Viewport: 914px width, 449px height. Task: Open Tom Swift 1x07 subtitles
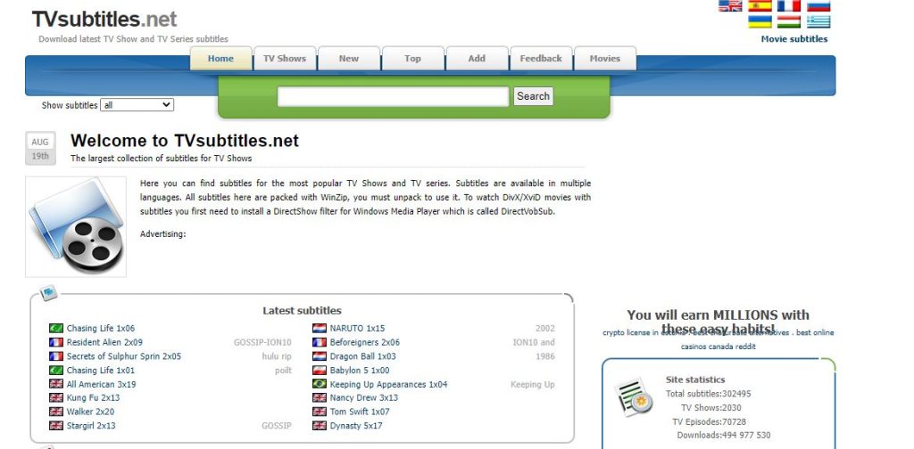(x=360, y=412)
